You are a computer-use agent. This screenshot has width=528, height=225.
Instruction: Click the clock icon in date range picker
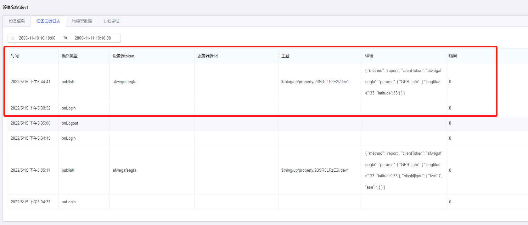pos(13,38)
